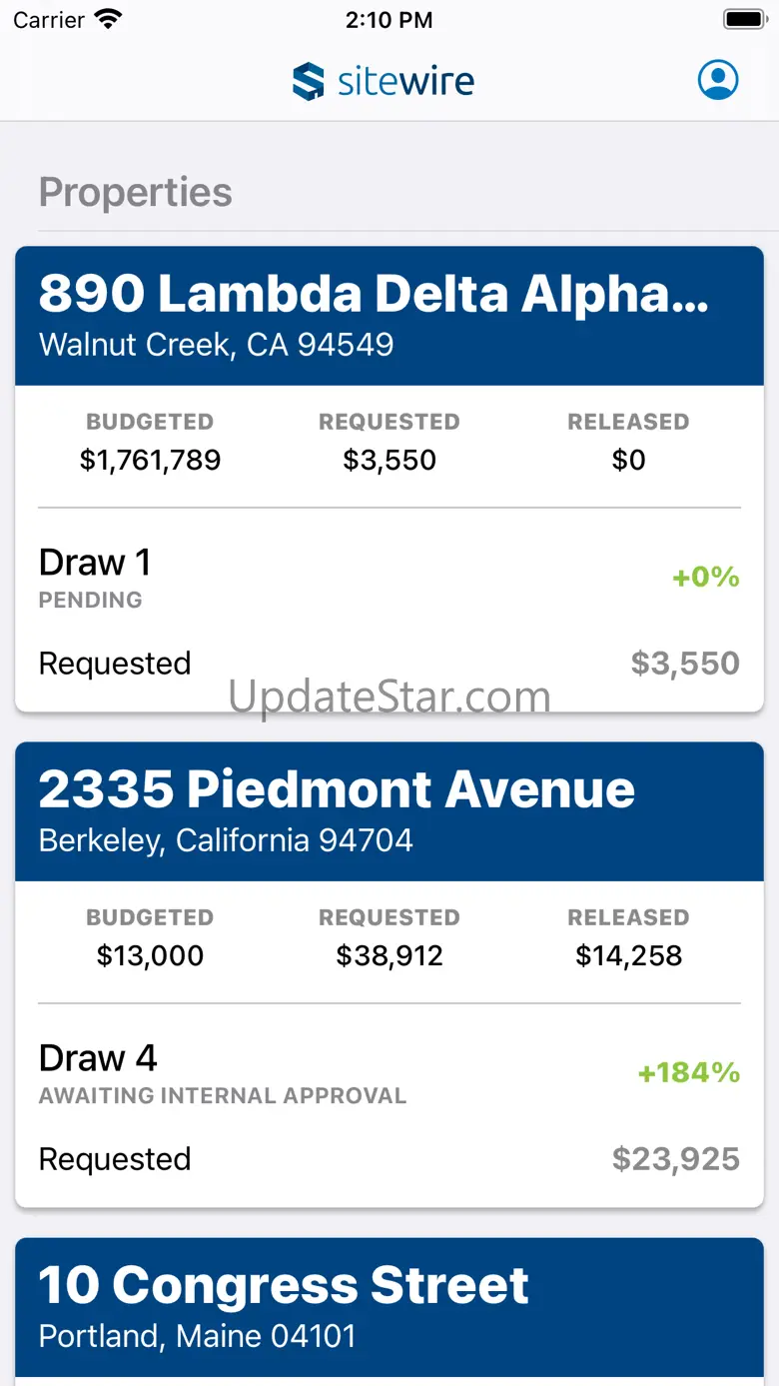Tap the $1,761,789 budgeted amount
The height and width of the screenshot is (1386, 779).
click(150, 460)
